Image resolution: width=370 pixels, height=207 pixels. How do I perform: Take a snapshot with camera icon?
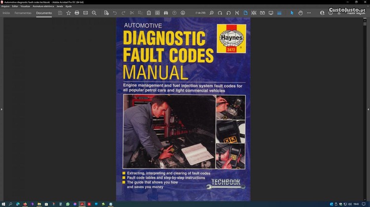tap(157, 13)
